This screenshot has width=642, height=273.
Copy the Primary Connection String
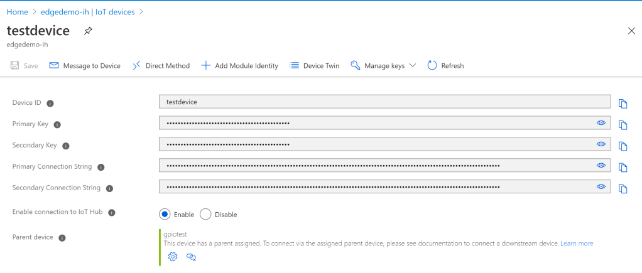point(623,168)
